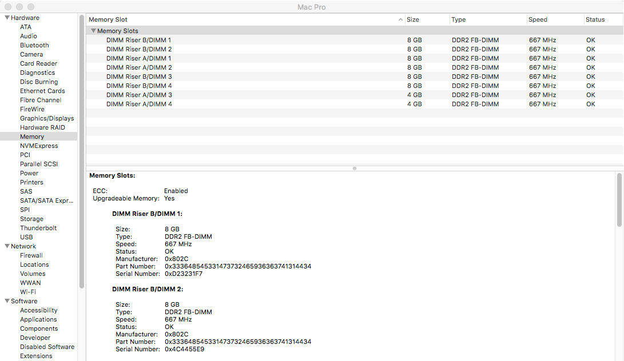
Task: Click the Mac Pro window title
Action: [312, 7]
